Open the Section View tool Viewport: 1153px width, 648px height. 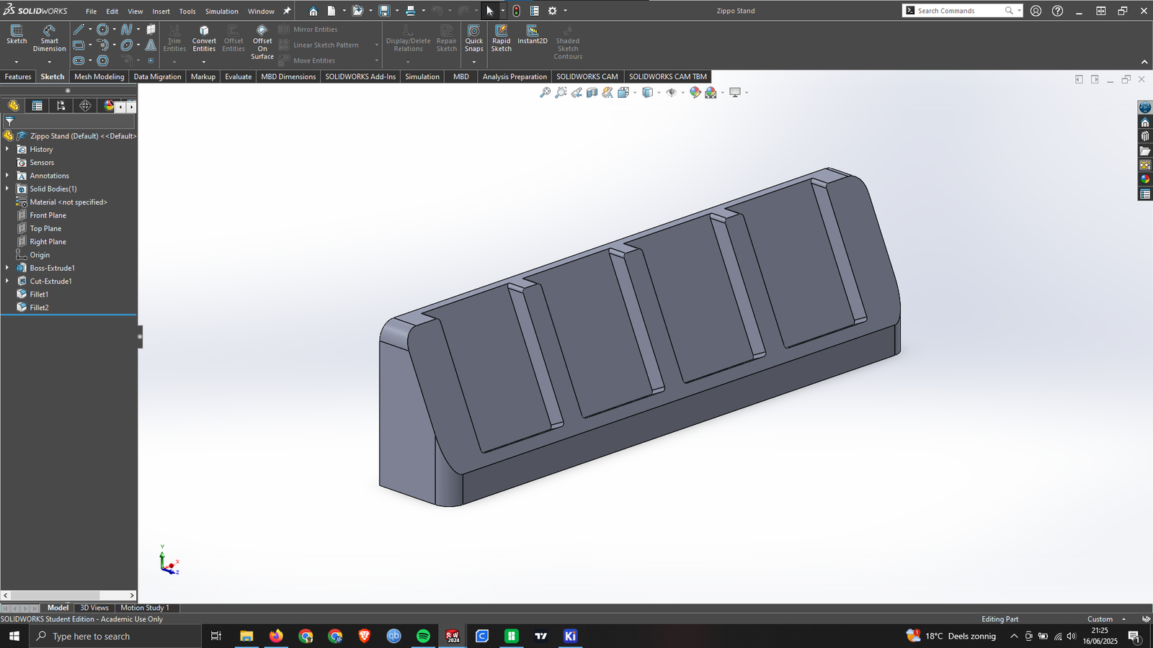[592, 92]
